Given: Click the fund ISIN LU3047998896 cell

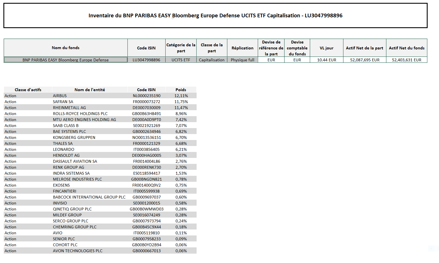Looking at the screenshot, I should point(146,60).
